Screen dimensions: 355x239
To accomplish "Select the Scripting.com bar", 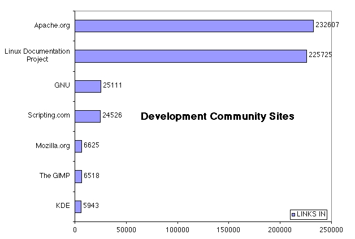I will 88,116.
